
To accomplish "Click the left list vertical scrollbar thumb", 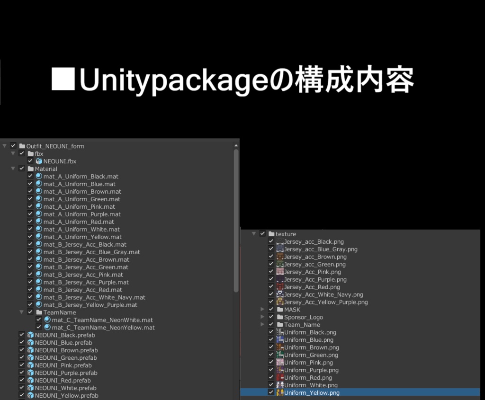I will [x=236, y=221].
